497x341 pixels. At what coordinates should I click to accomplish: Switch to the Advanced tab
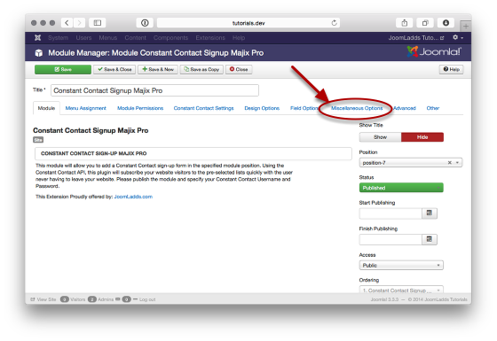[405, 108]
